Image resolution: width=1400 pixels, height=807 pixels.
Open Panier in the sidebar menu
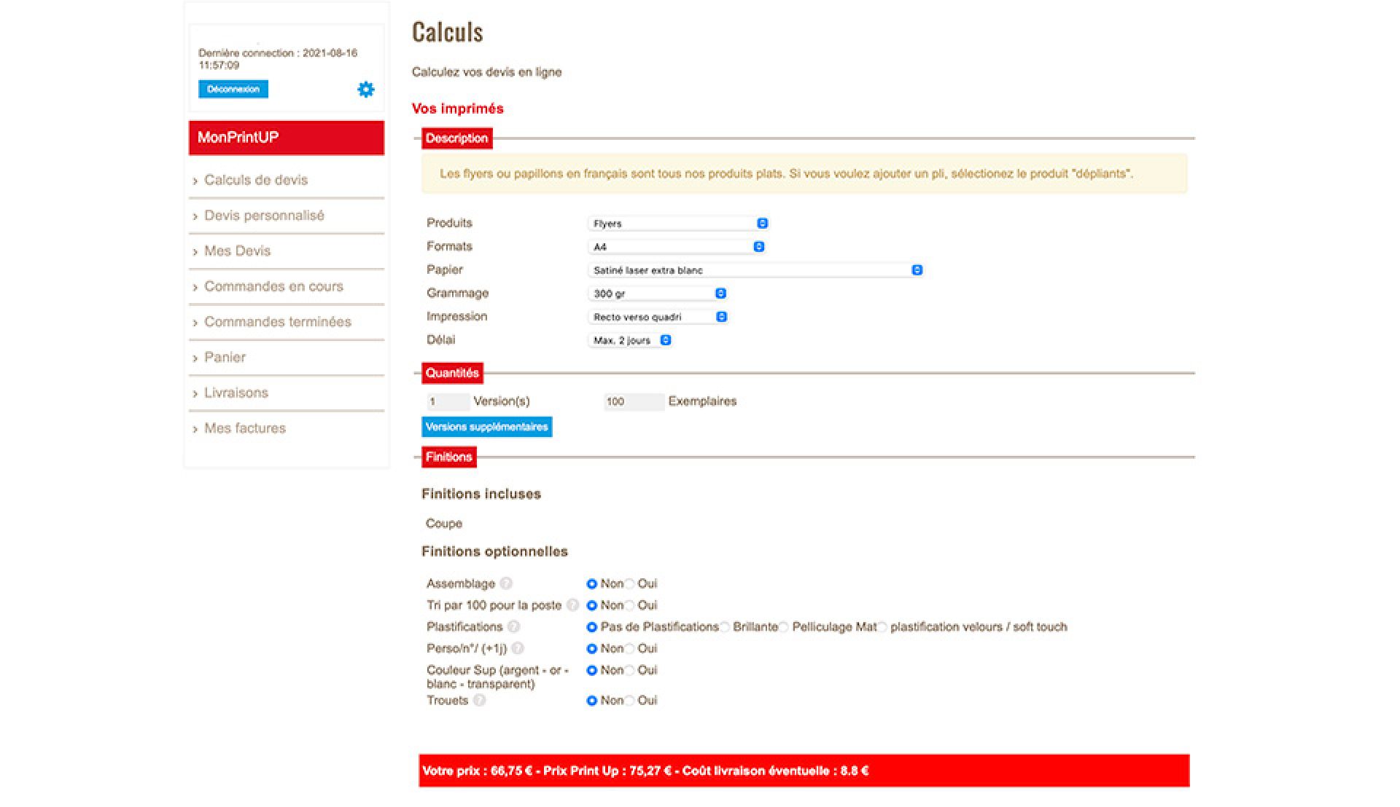(x=225, y=358)
